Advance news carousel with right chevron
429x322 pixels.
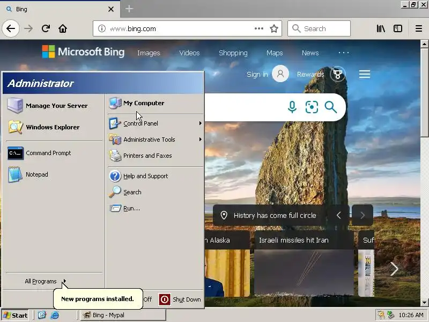[x=394, y=269]
